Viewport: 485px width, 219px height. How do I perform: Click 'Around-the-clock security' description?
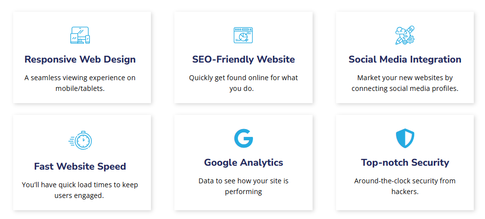tap(405, 186)
